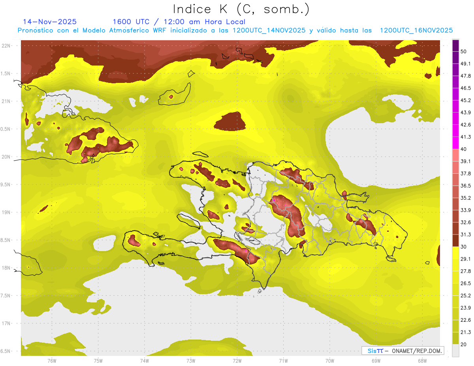Click the "73W" longitude axis label
Image resolution: width=474 pixels, height=366 pixels.
coord(191,361)
